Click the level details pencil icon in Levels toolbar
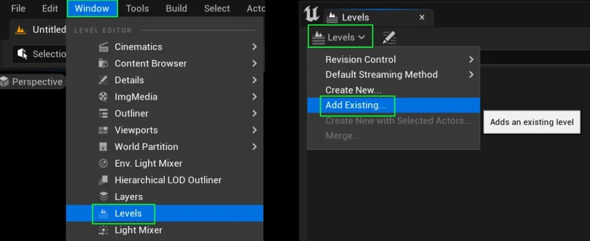The height and width of the screenshot is (241, 590). coord(389,37)
